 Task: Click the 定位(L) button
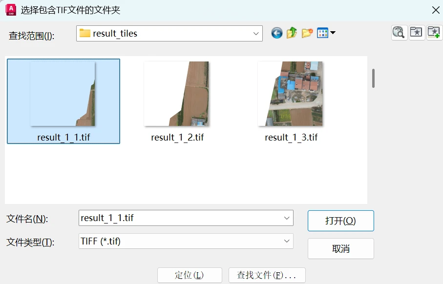[x=190, y=275]
